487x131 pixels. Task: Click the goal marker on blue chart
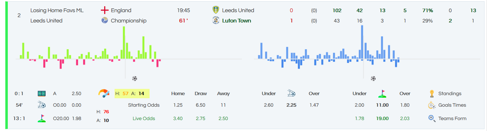tap(373, 78)
